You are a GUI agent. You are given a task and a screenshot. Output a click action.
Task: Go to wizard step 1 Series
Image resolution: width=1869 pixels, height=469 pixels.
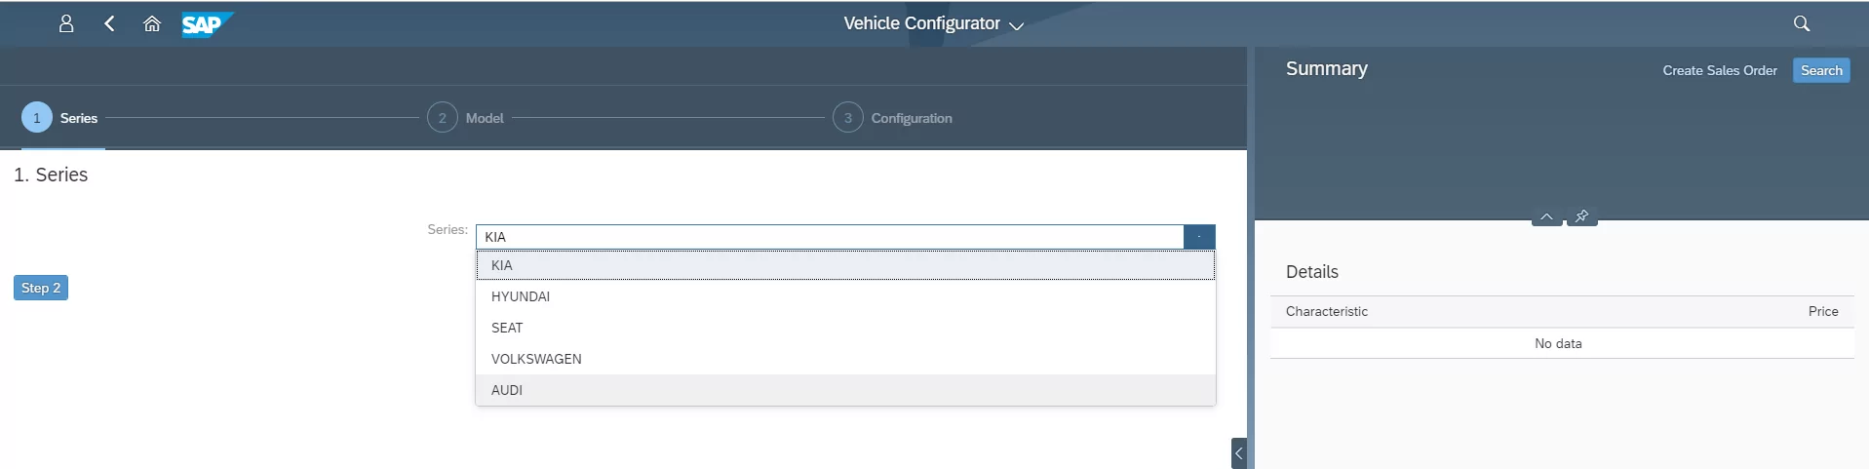pos(37,118)
